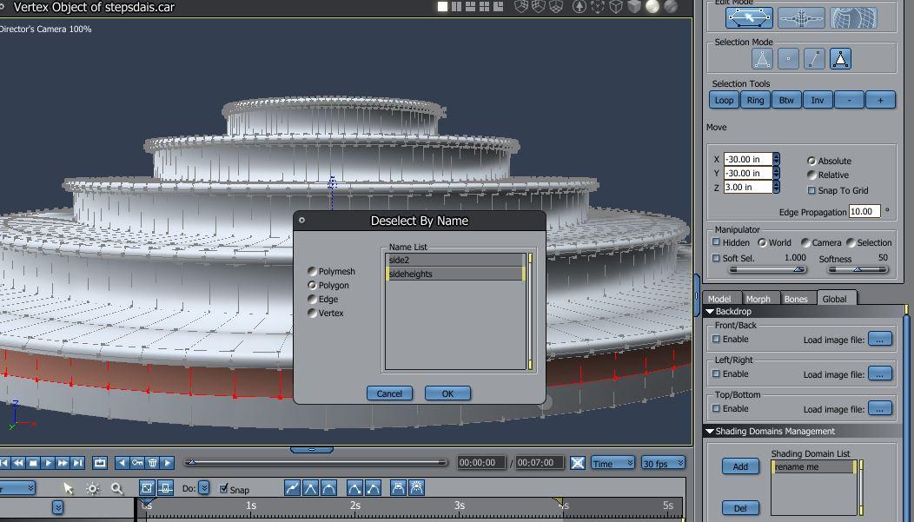Screen dimensions: 914x522
Task: Select filled-triangle polygon selection mode
Action: click(840, 59)
